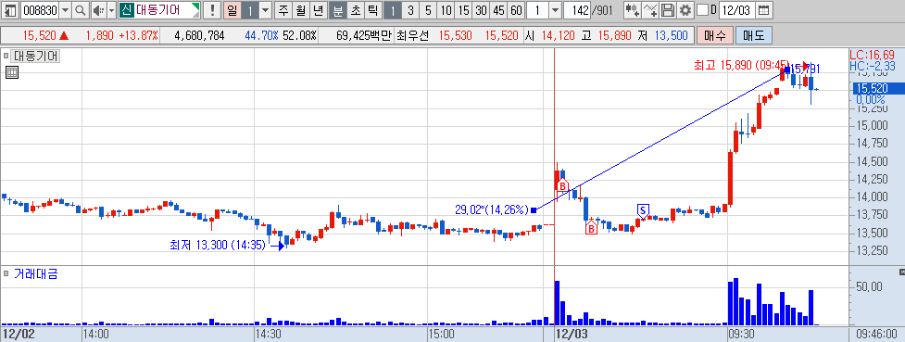Choose the 15-minute interval button

click(463, 10)
